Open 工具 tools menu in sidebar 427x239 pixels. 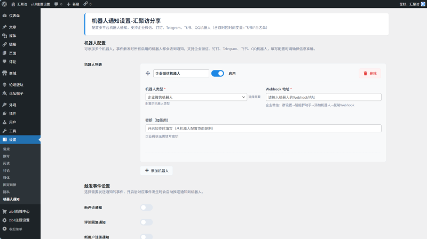tap(12, 131)
